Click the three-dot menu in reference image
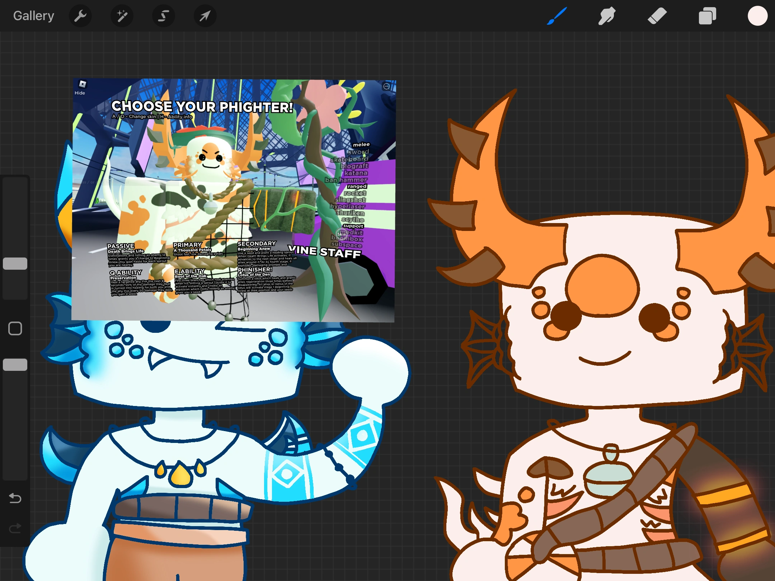Image resolution: width=775 pixels, height=581 pixels. coord(386,86)
